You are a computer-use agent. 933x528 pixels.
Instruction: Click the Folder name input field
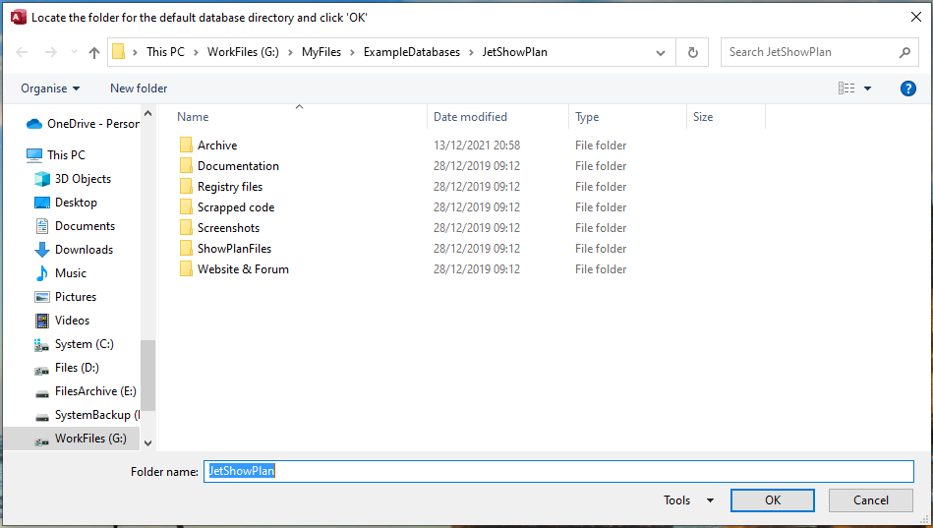(558, 471)
